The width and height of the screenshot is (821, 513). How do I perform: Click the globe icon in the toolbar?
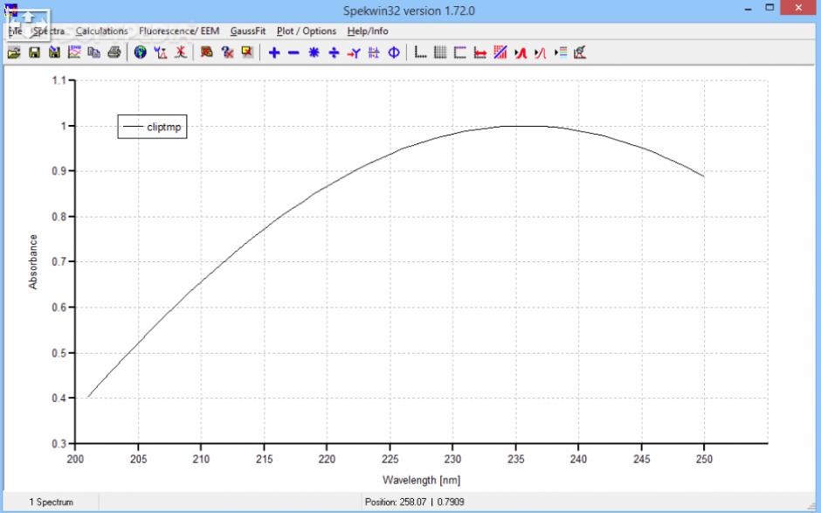pyautogui.click(x=141, y=52)
